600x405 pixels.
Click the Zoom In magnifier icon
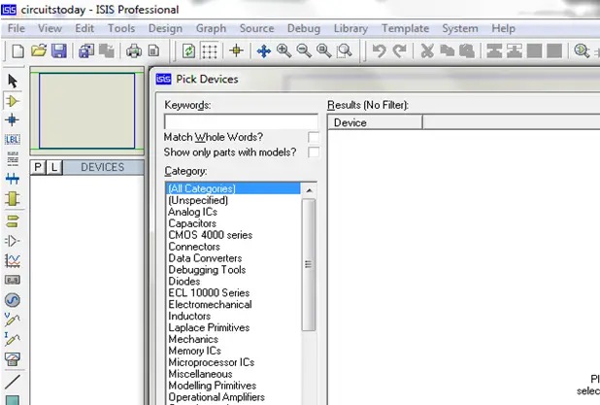click(283, 51)
